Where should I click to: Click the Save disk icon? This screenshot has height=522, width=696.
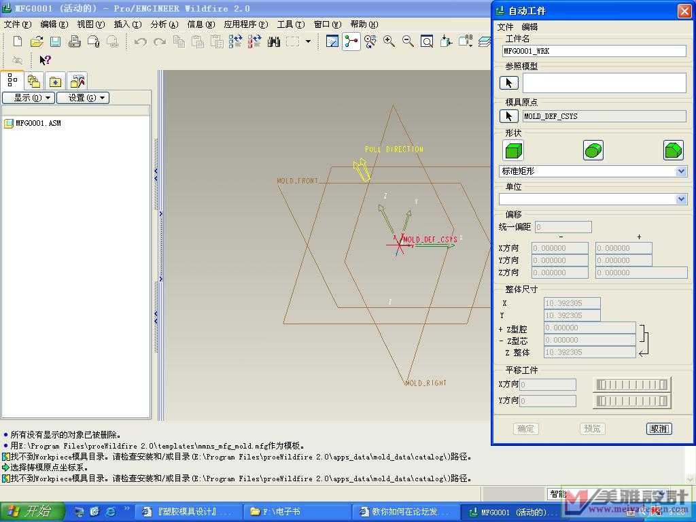click(x=55, y=41)
